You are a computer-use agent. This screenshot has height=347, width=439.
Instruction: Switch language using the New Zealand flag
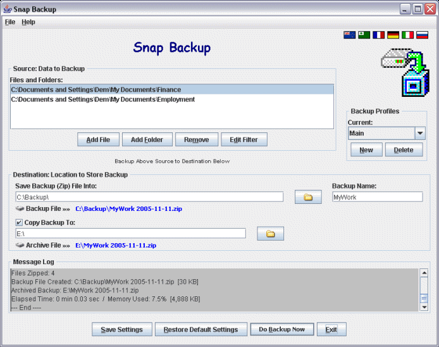tap(349, 35)
